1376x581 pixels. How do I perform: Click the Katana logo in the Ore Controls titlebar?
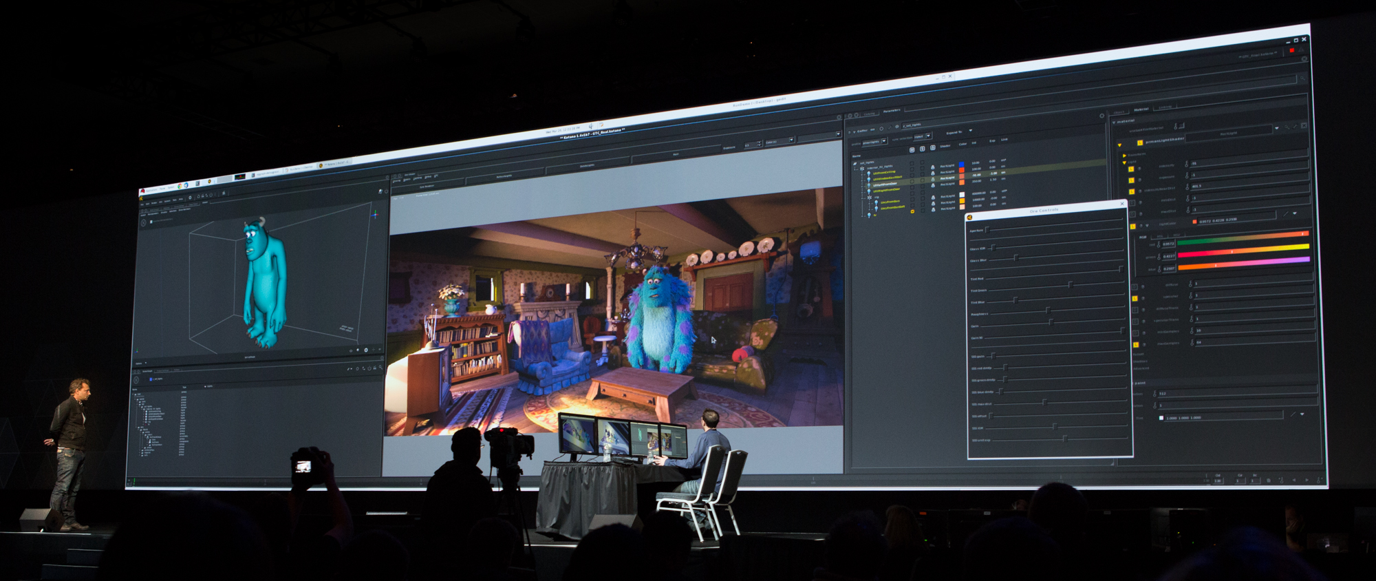(x=969, y=218)
